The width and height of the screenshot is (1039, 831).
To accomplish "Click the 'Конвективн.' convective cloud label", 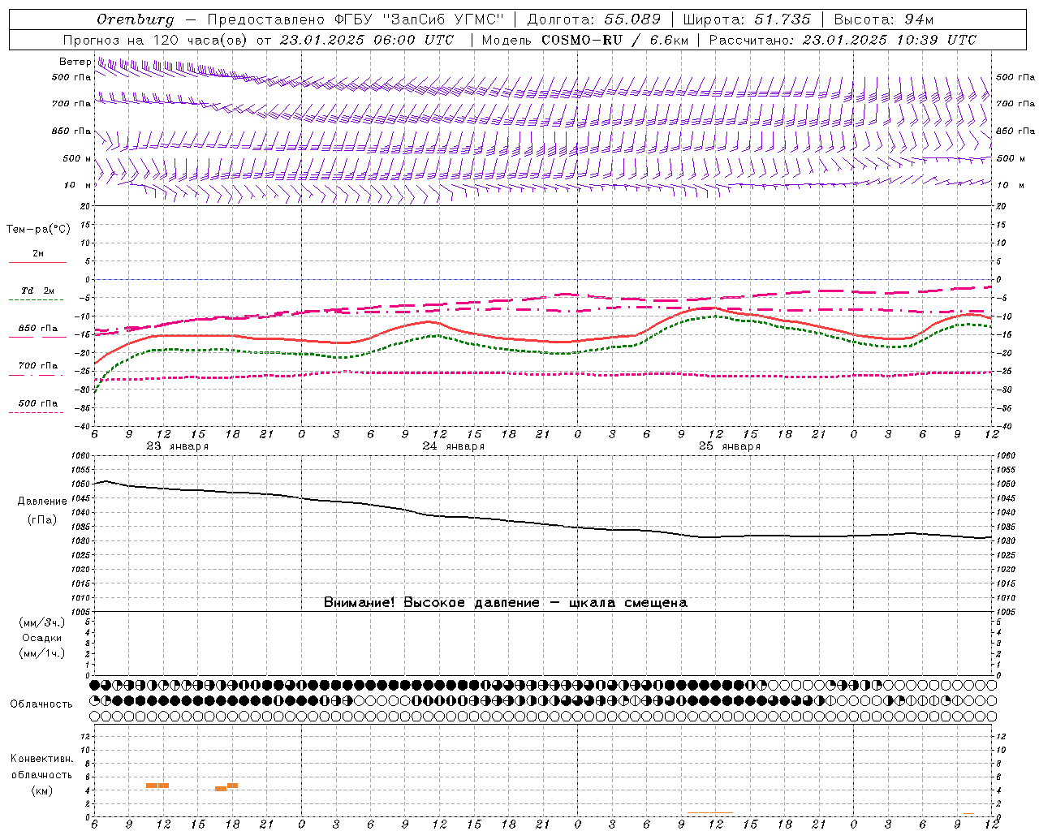I will pyautogui.click(x=41, y=759).
